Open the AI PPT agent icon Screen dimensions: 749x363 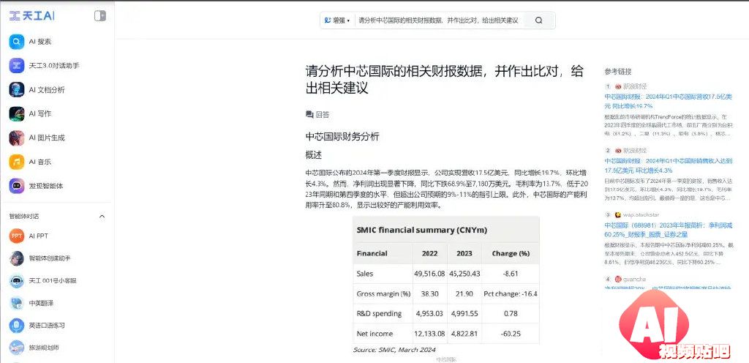coord(17,236)
